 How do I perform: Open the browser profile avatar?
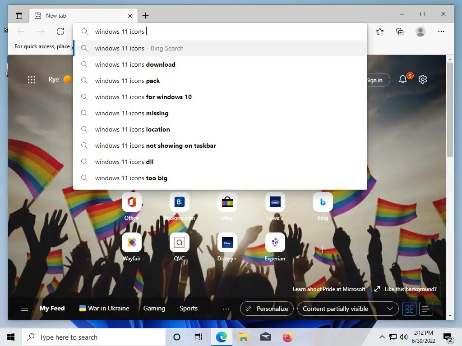(420, 32)
